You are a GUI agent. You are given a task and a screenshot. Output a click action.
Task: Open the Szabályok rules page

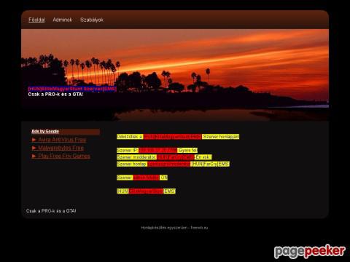tap(92, 20)
